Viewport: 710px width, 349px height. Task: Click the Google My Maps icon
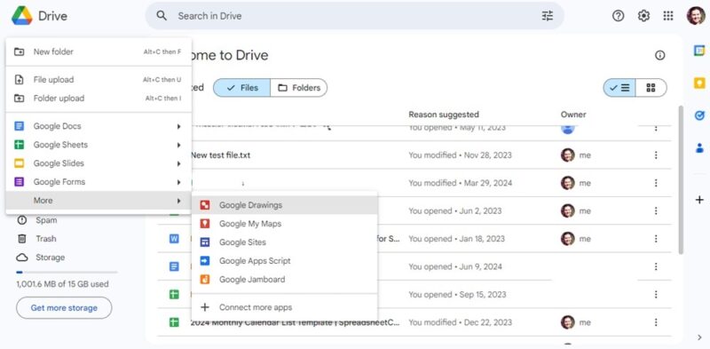[x=205, y=224]
